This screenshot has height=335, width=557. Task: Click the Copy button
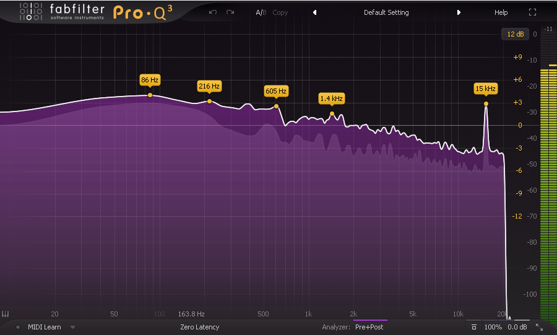(x=280, y=12)
